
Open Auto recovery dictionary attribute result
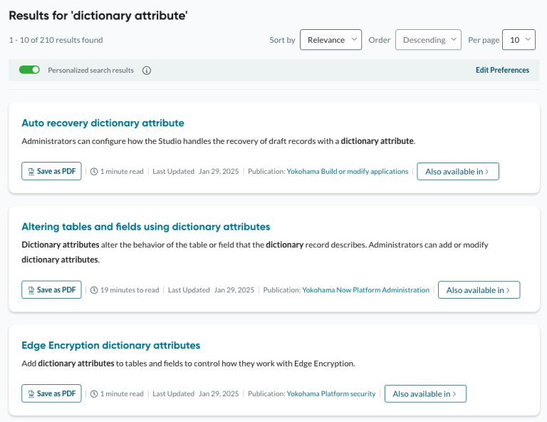point(103,123)
